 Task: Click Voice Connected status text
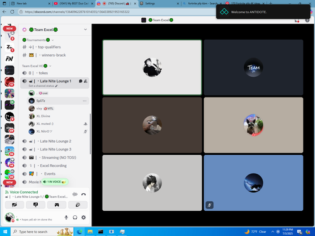pyautogui.click(x=24, y=192)
